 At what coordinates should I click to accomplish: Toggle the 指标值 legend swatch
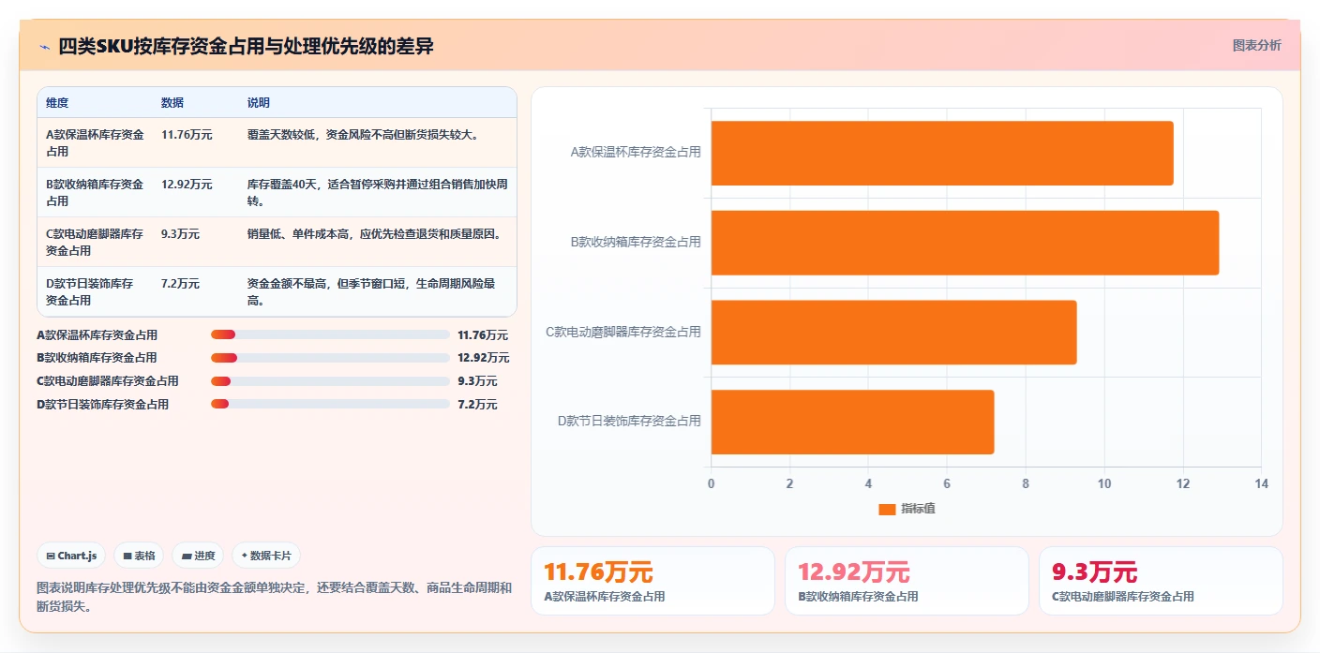887,509
